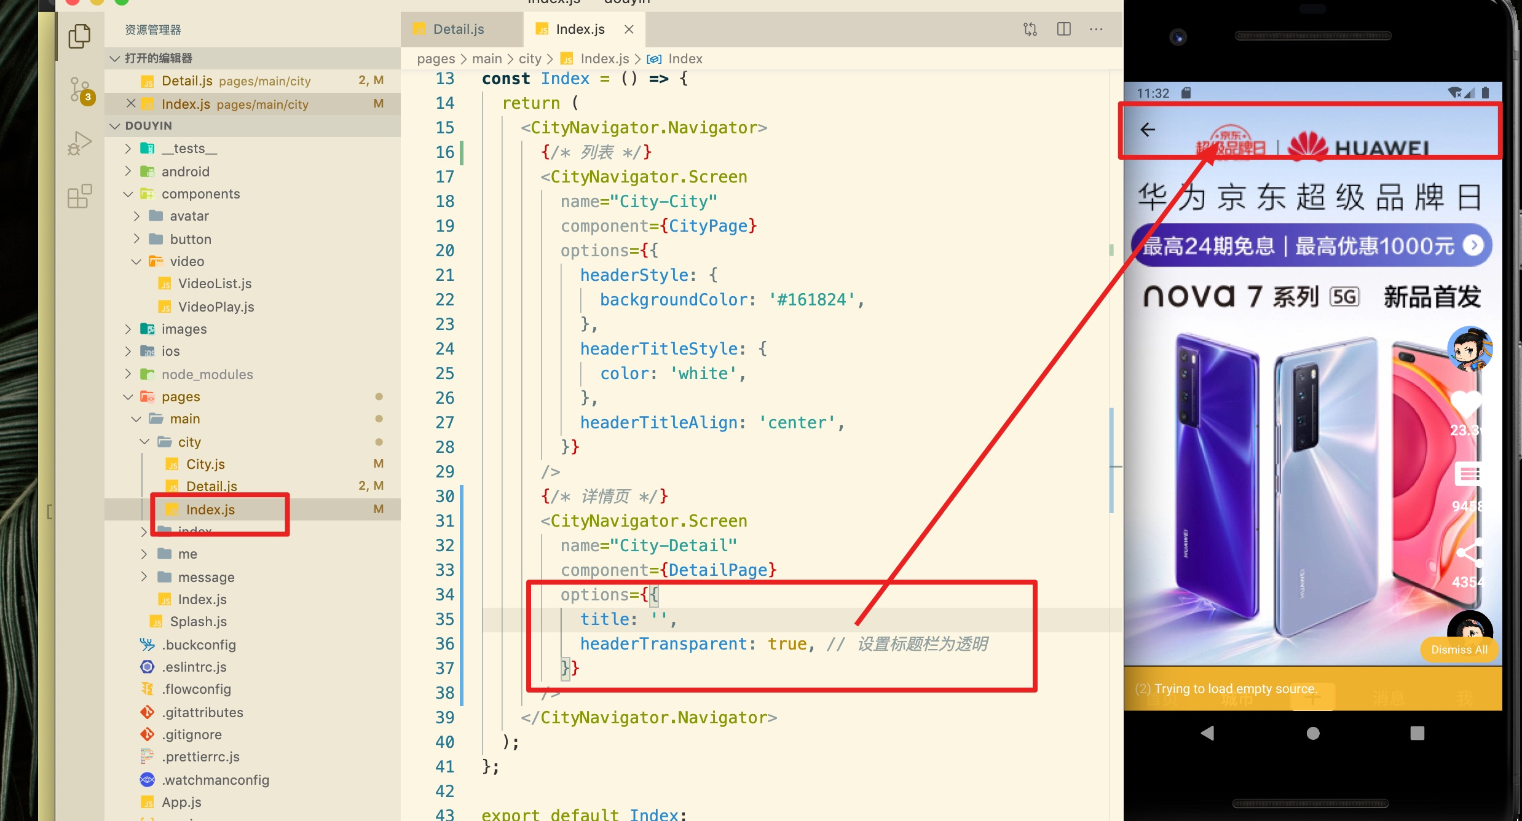Click the headerTransparent property on line 36
Viewport: 1522px width, 821px height.
(663, 644)
